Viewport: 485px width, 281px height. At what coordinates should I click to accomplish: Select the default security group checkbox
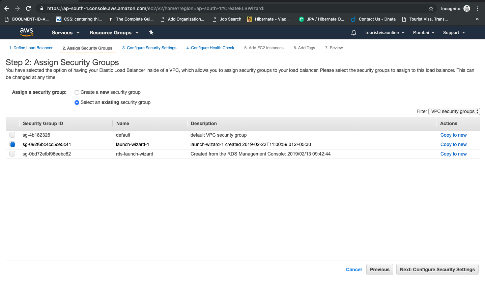(x=12, y=135)
